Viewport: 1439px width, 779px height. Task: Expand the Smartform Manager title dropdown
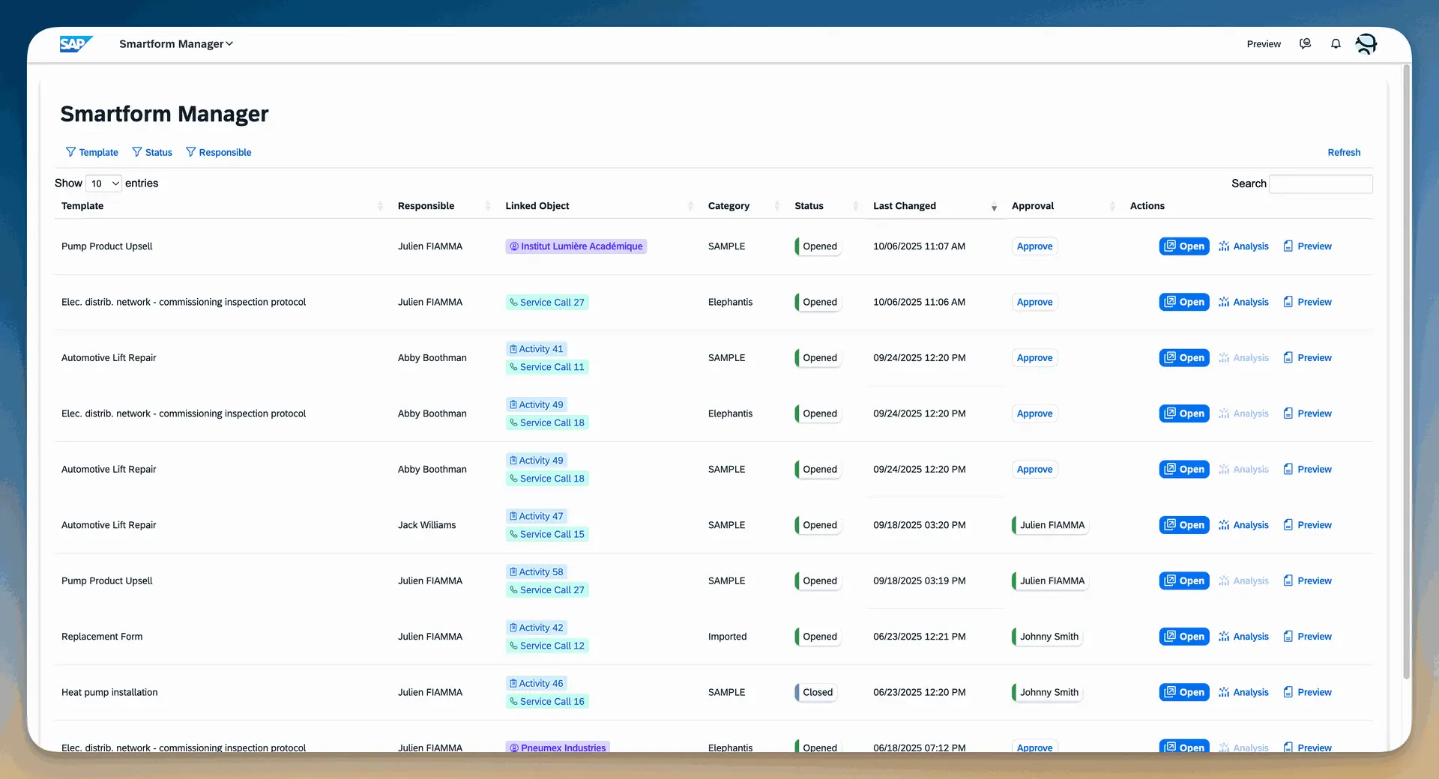tap(176, 44)
